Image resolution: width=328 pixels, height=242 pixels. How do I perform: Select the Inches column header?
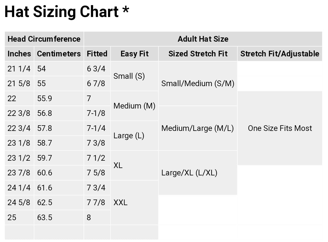click(19, 54)
